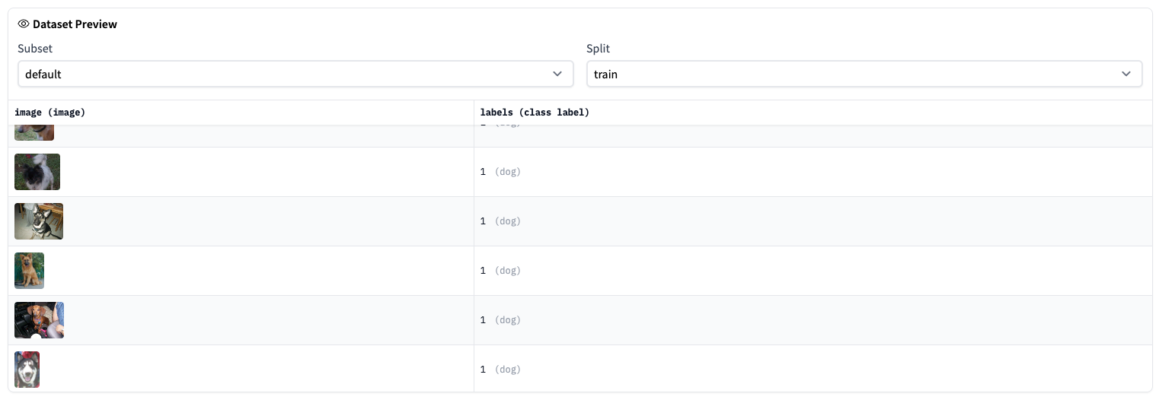Click the chevron arrow in the Subset selector
The width and height of the screenshot is (1162, 400).
(x=557, y=74)
